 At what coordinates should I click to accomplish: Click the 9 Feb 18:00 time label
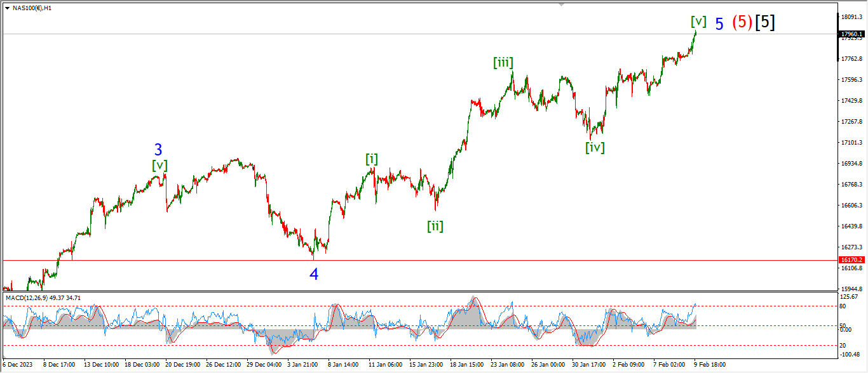(710, 365)
